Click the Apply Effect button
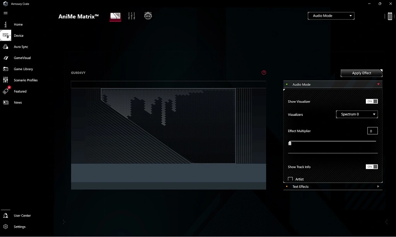 point(362,73)
